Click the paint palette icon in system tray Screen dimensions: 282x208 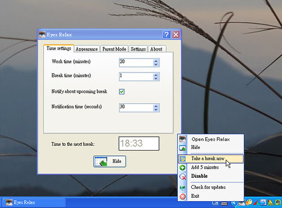click(x=249, y=202)
